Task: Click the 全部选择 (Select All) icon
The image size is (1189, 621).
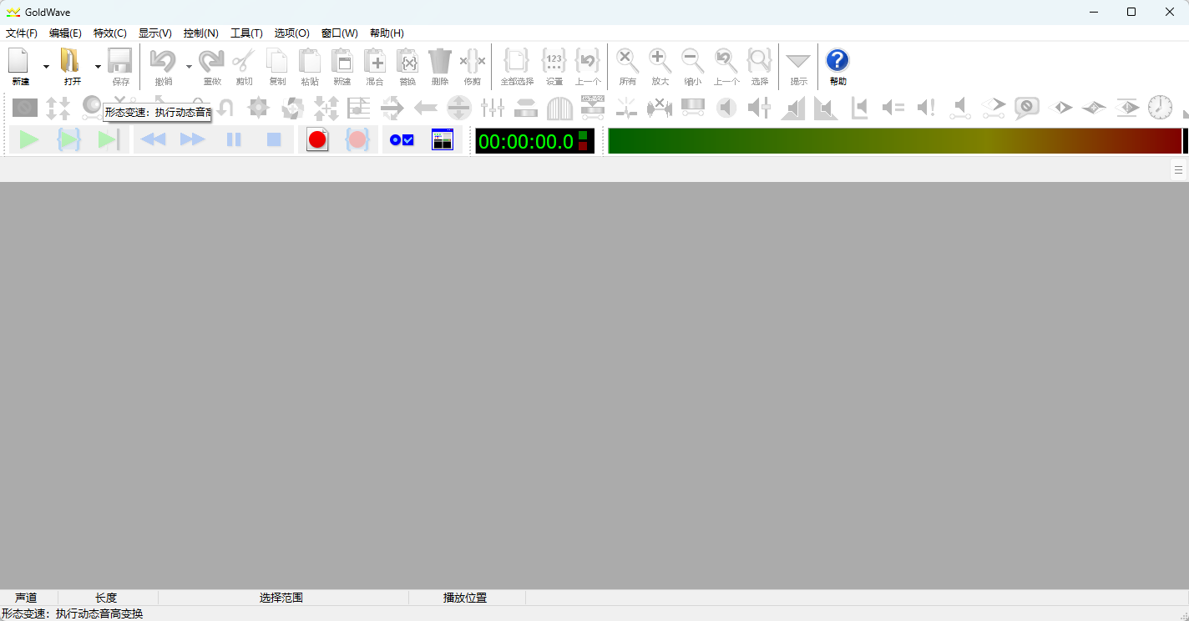Action: 517,66
